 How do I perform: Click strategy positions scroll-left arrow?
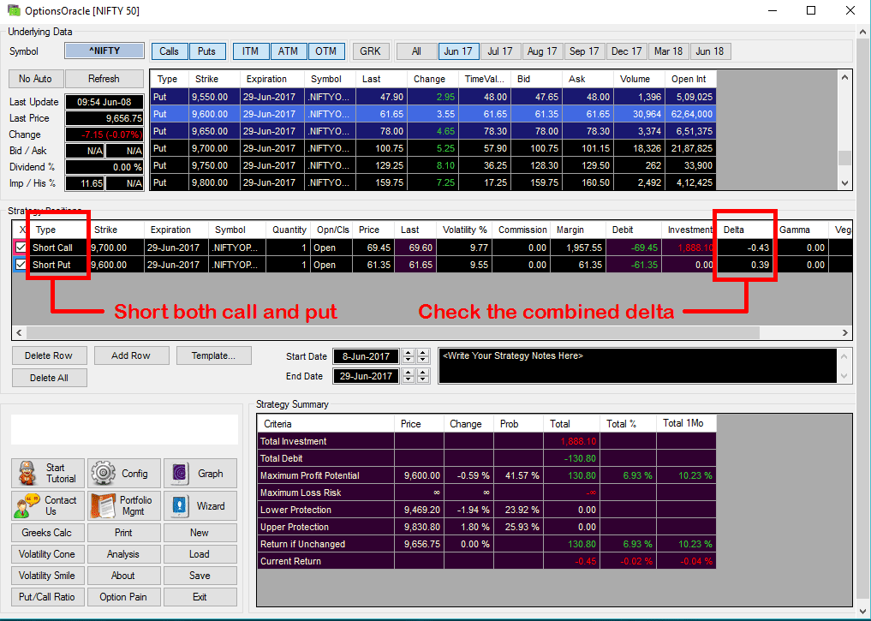[19, 332]
